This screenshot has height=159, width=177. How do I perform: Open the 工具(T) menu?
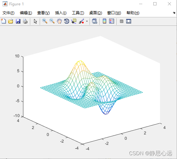tap(78, 13)
